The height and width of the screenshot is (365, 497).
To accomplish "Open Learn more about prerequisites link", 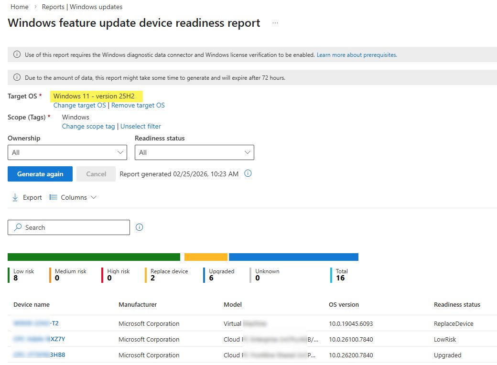I will [356, 54].
